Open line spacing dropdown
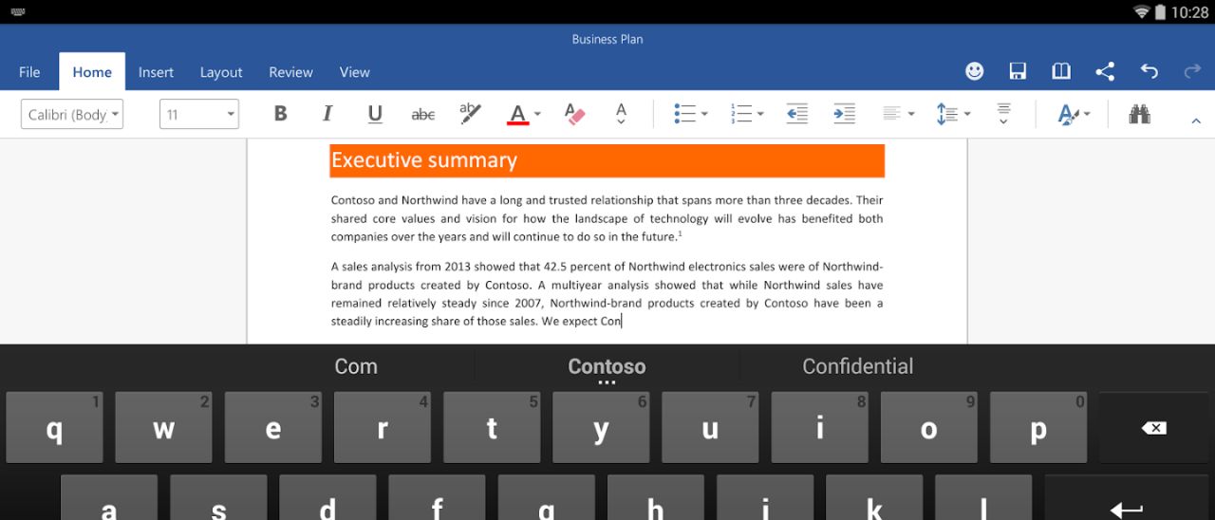 954,114
